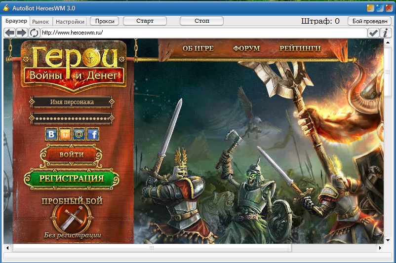
Task: Click the Без регистрации link
Action: tap(73, 235)
